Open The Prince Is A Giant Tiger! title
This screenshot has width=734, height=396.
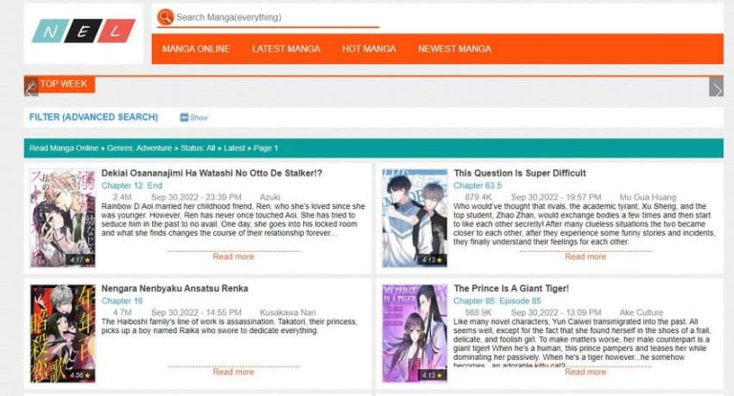pos(511,288)
